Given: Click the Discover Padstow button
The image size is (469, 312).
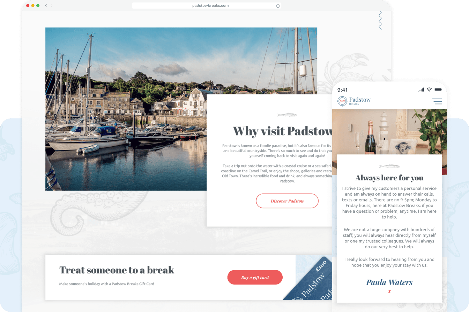Looking at the screenshot, I should [x=287, y=201].
